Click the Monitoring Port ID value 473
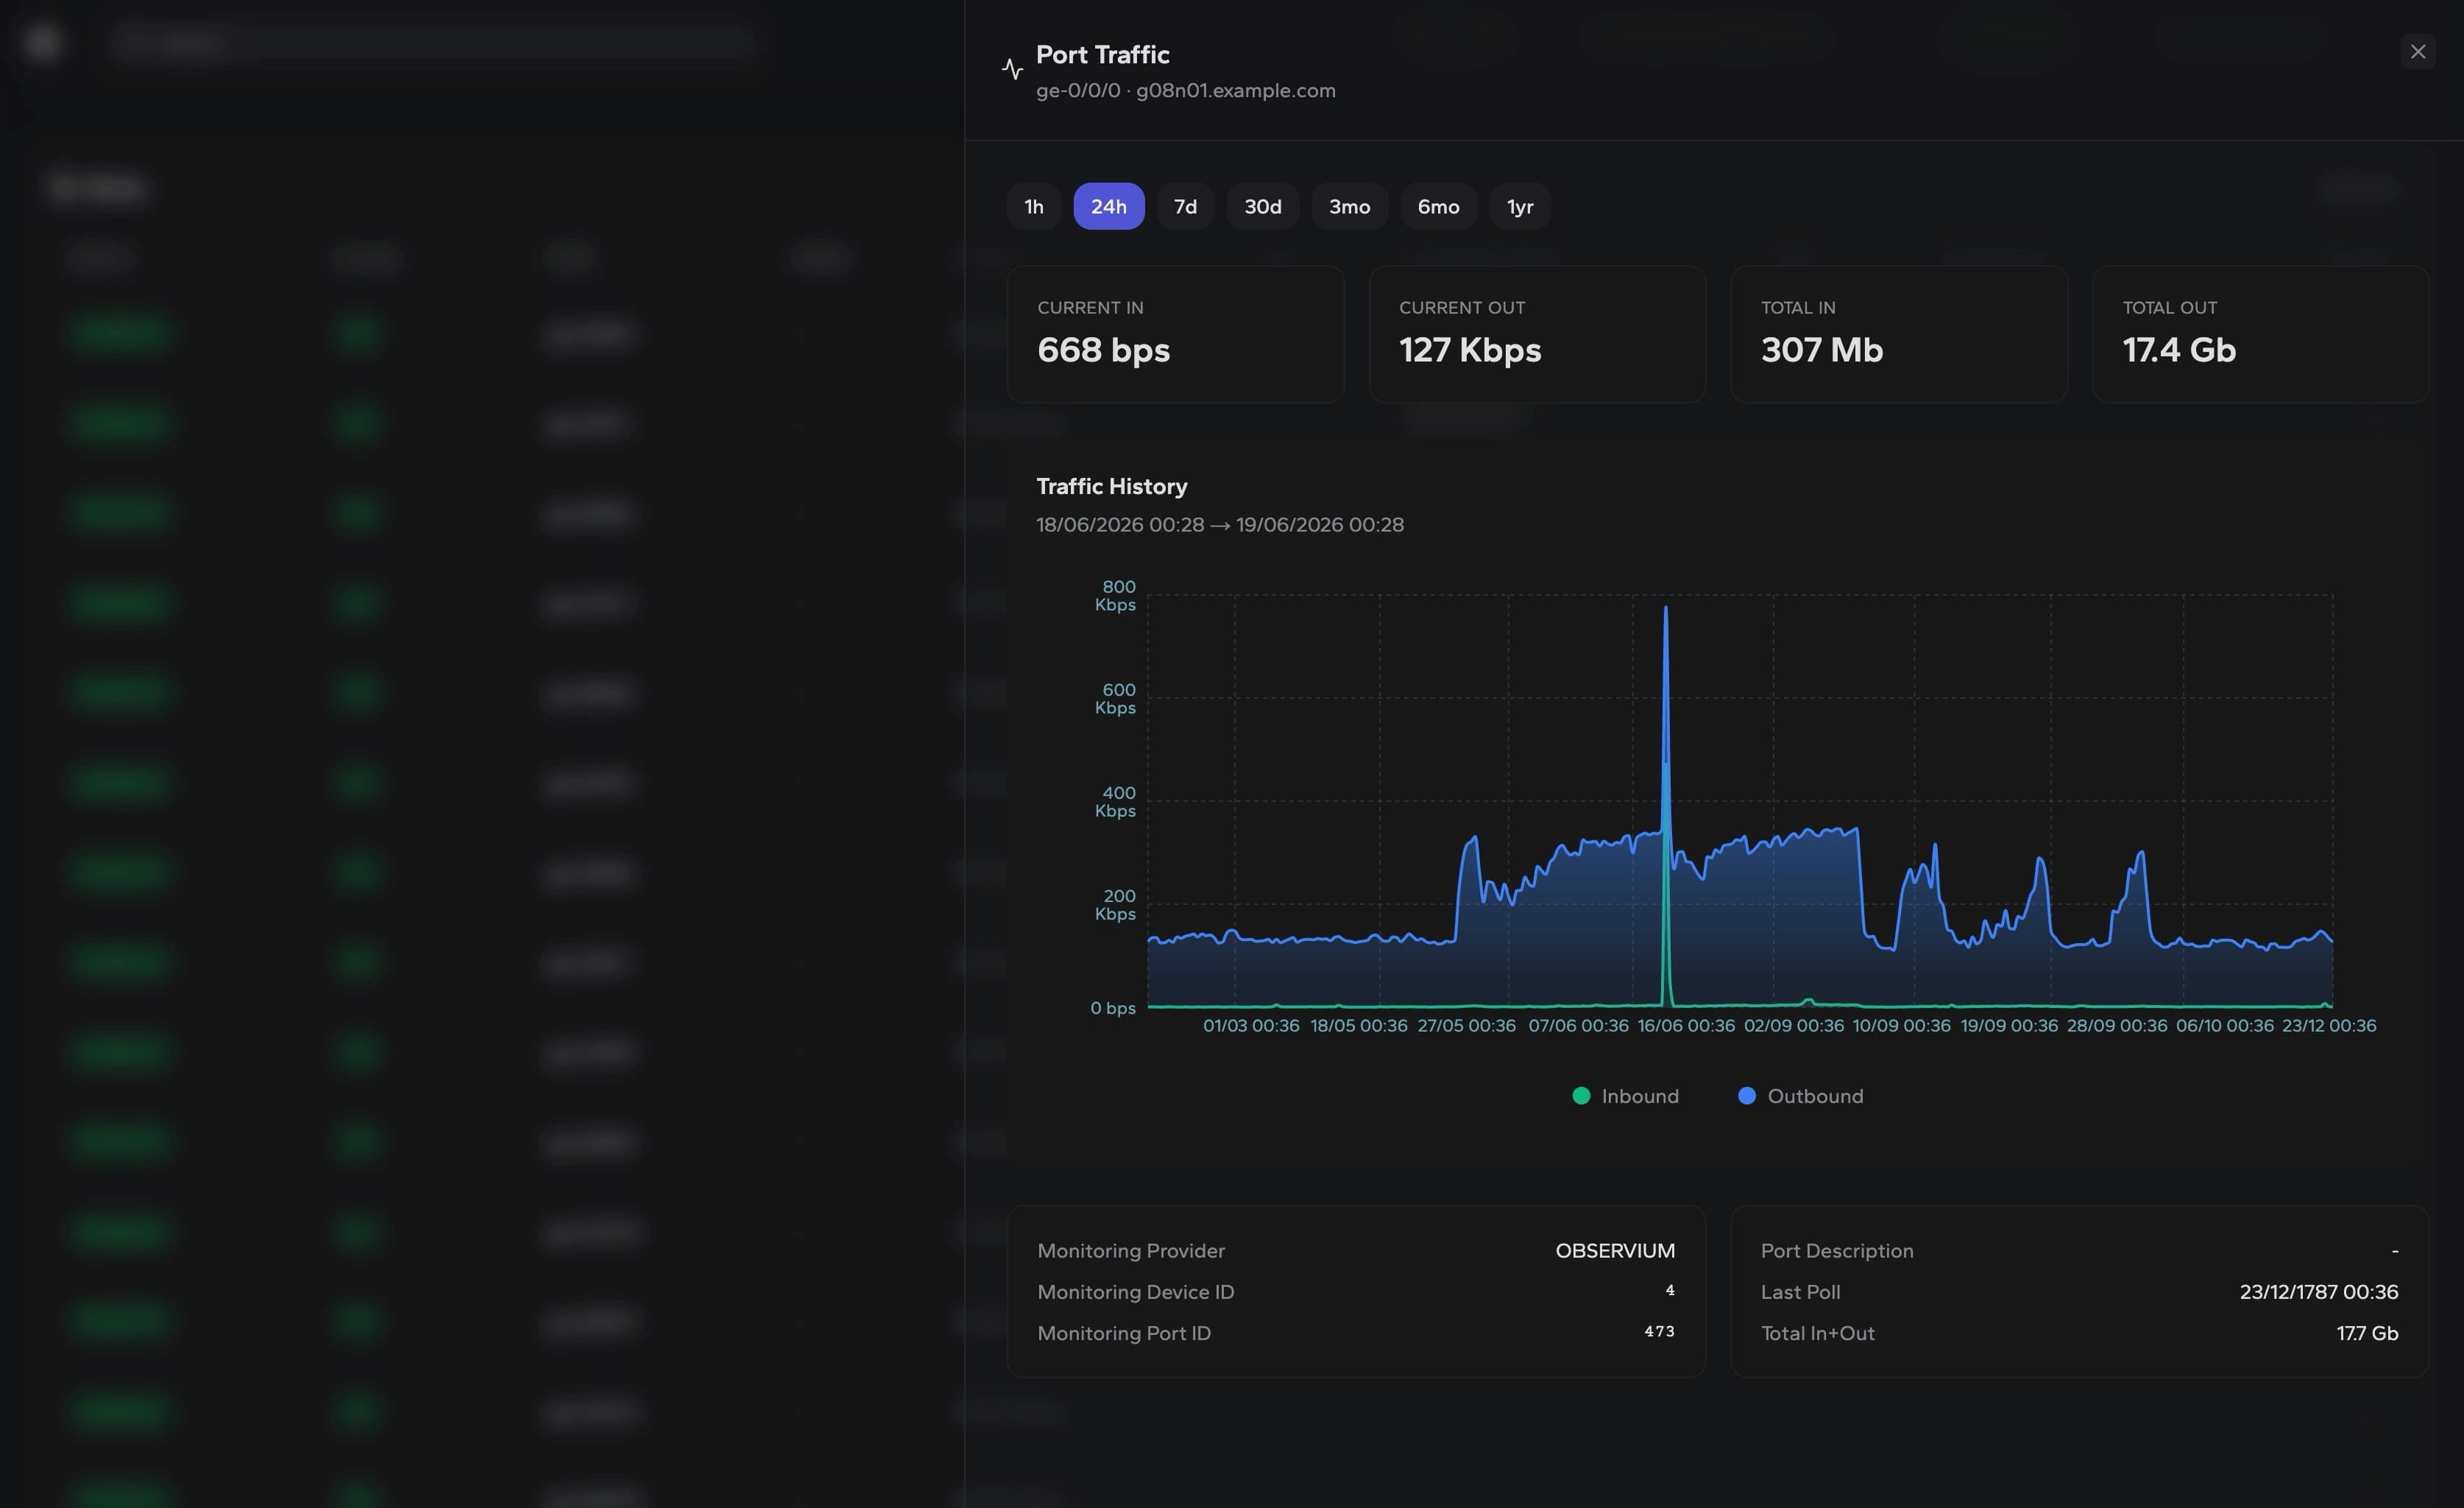This screenshot has height=1508, width=2464. pyautogui.click(x=1659, y=1332)
